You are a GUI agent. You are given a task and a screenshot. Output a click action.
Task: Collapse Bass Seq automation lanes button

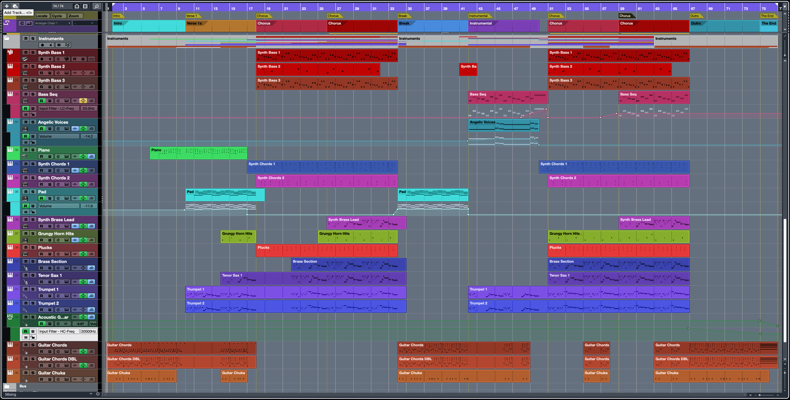tap(26, 114)
